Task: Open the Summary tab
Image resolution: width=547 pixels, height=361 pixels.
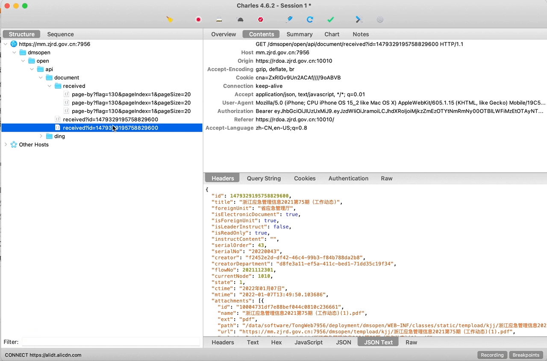Action: (299, 34)
